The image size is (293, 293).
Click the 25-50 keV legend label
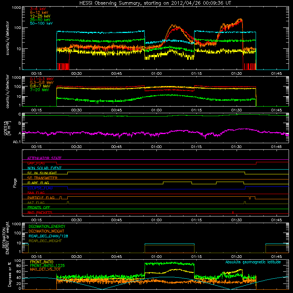click(40, 20)
